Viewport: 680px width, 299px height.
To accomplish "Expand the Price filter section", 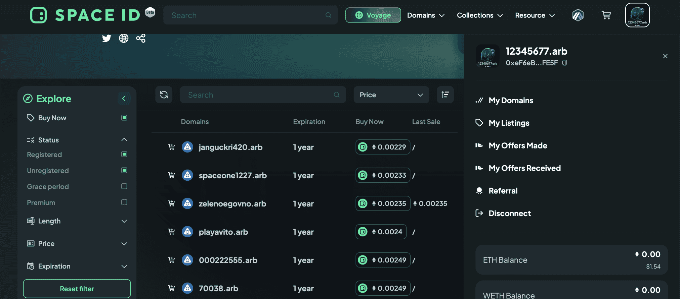I will [124, 244].
